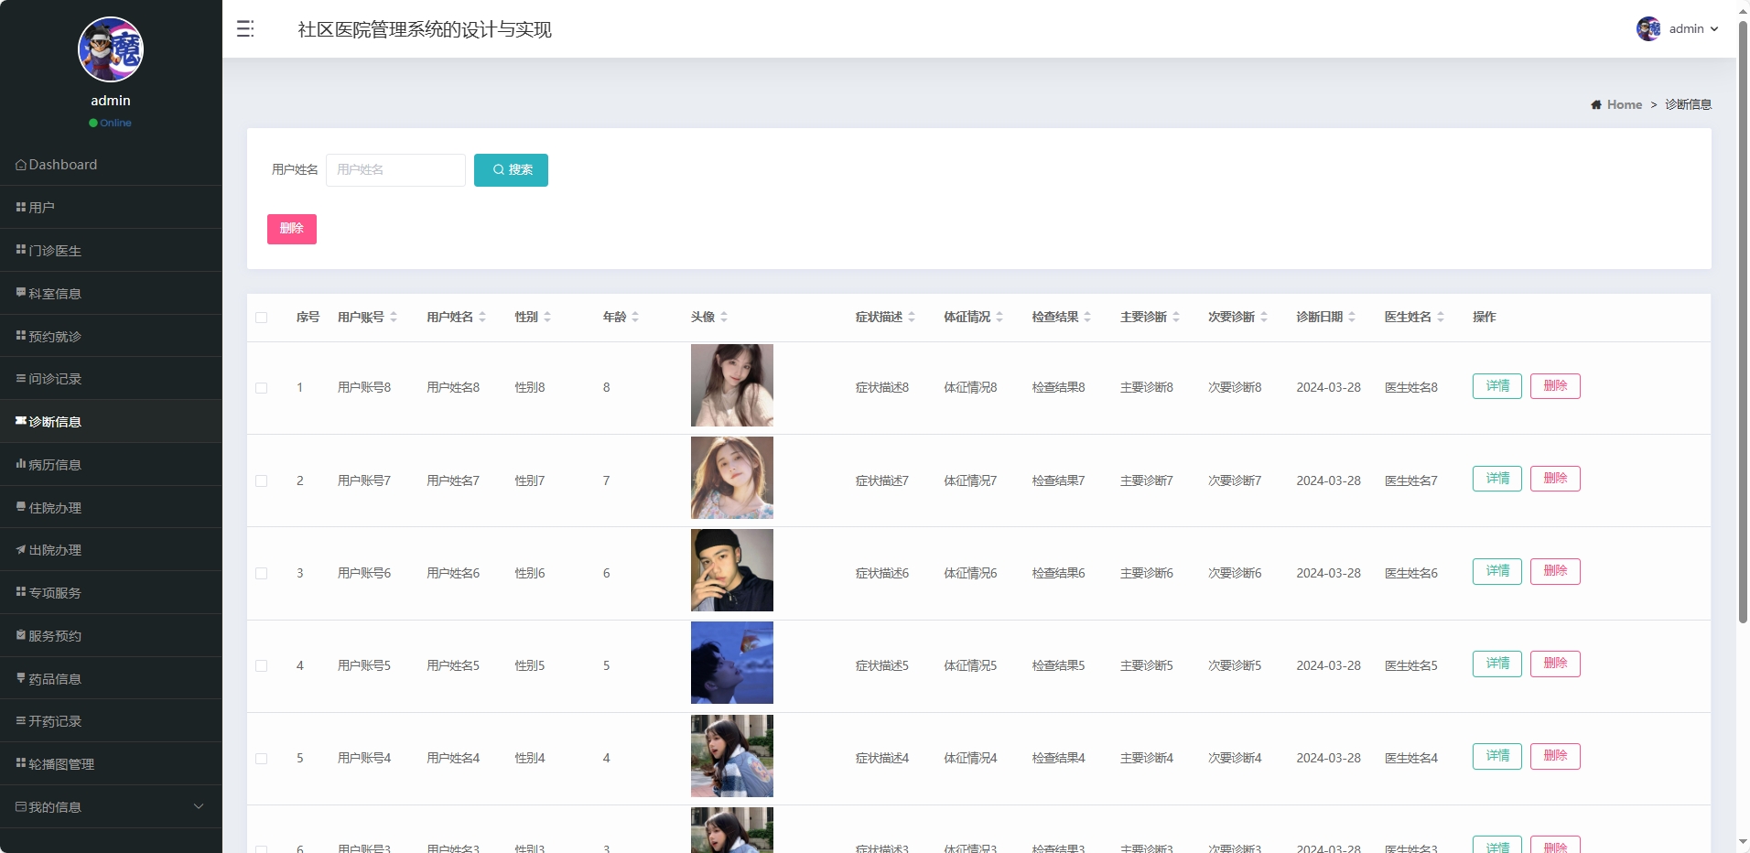Click the Dashboard home icon in sidebar
This screenshot has width=1750, height=853.
pos(21,165)
